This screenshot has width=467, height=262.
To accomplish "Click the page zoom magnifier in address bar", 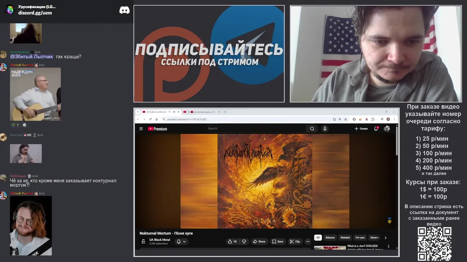I will pos(340,119).
